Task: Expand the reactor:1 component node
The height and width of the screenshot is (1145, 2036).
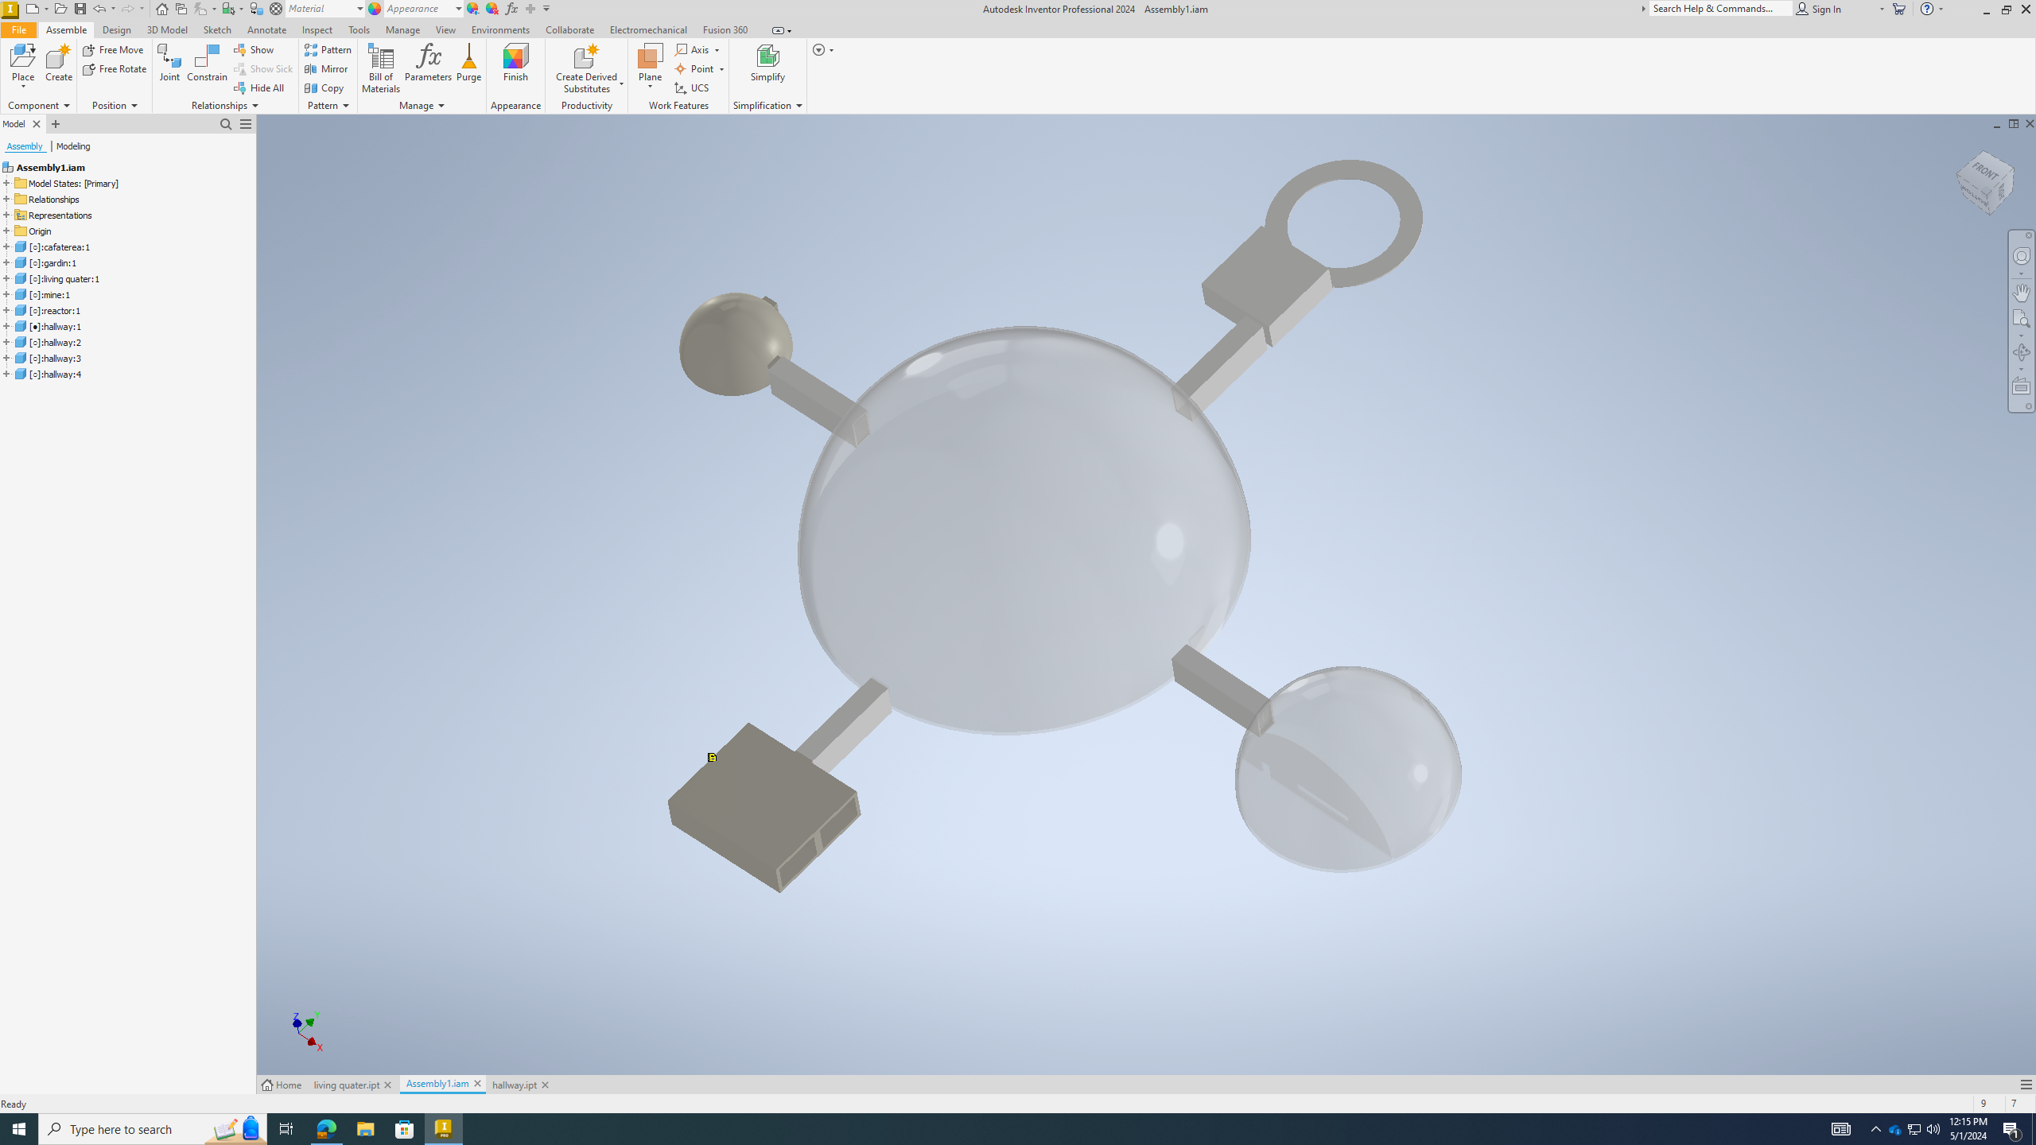Action: tap(6, 311)
